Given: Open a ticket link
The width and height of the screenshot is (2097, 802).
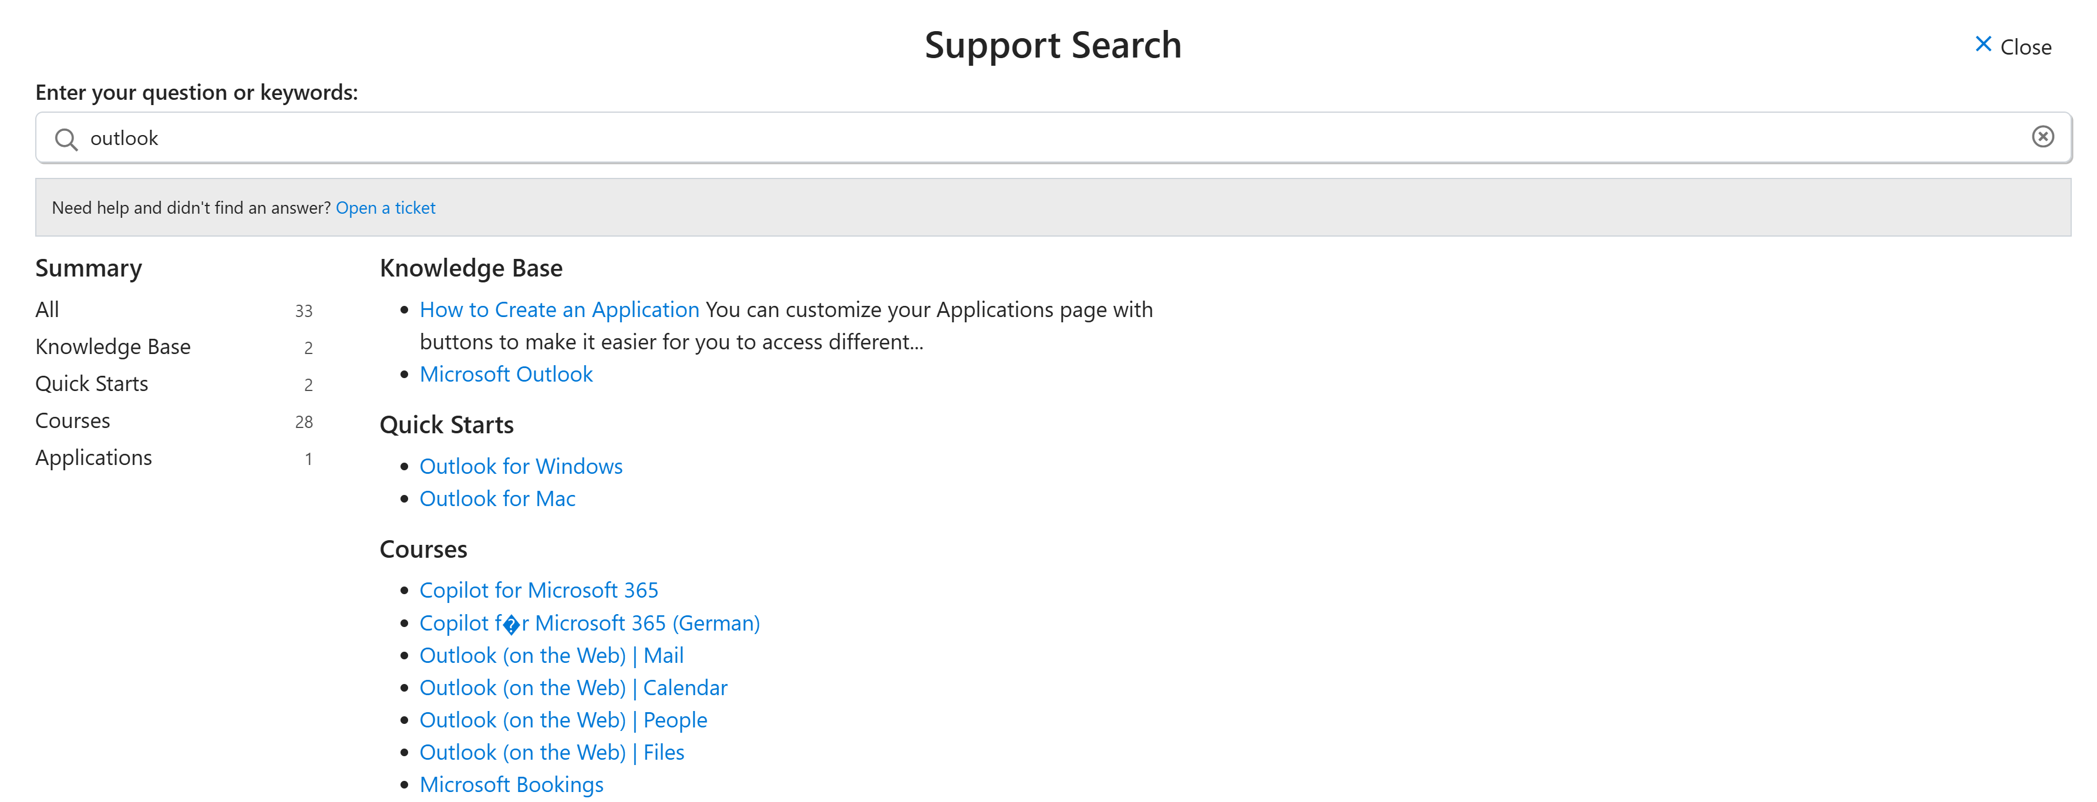Looking at the screenshot, I should pos(385,208).
